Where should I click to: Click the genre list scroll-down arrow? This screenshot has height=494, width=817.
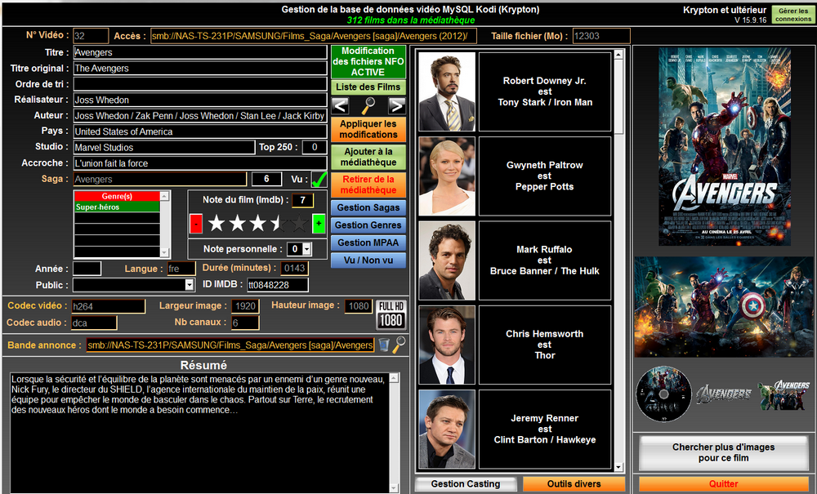(x=165, y=253)
